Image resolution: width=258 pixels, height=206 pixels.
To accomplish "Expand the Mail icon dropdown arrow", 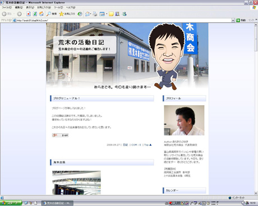I will pyautogui.click(x=91, y=14).
